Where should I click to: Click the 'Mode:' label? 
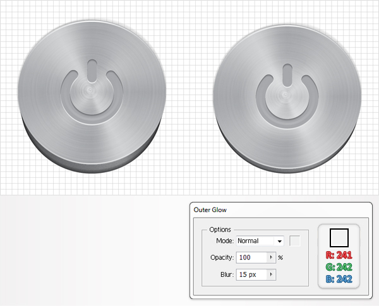point(225,241)
